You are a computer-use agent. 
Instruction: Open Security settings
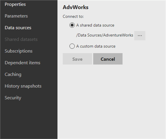coord(13,98)
